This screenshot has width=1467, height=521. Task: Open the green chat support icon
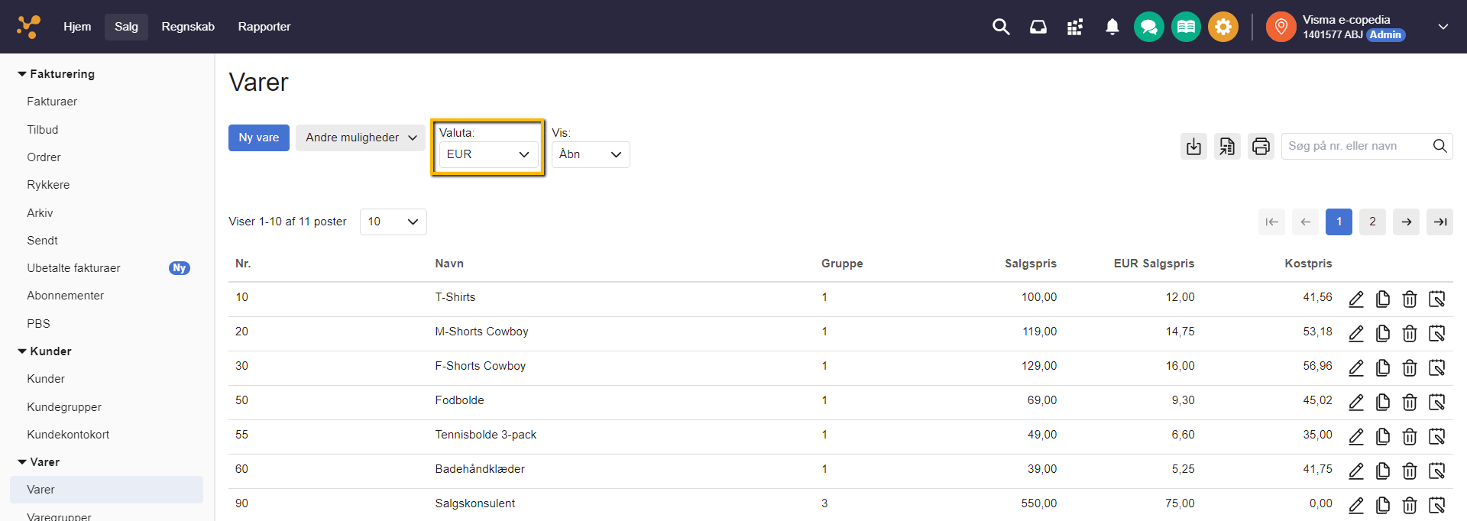click(x=1148, y=28)
